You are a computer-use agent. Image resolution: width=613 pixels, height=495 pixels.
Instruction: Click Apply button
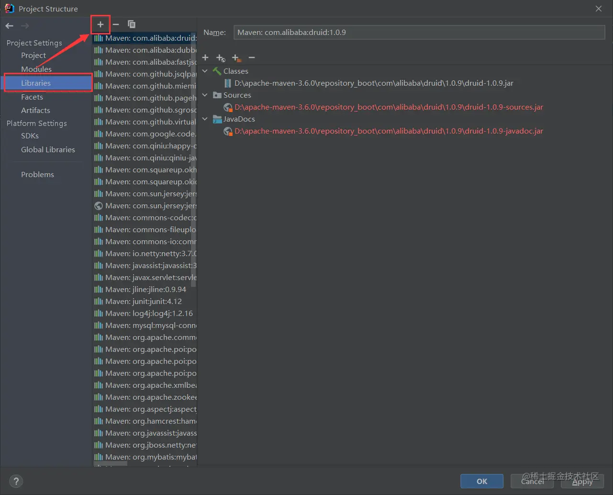coord(582,481)
